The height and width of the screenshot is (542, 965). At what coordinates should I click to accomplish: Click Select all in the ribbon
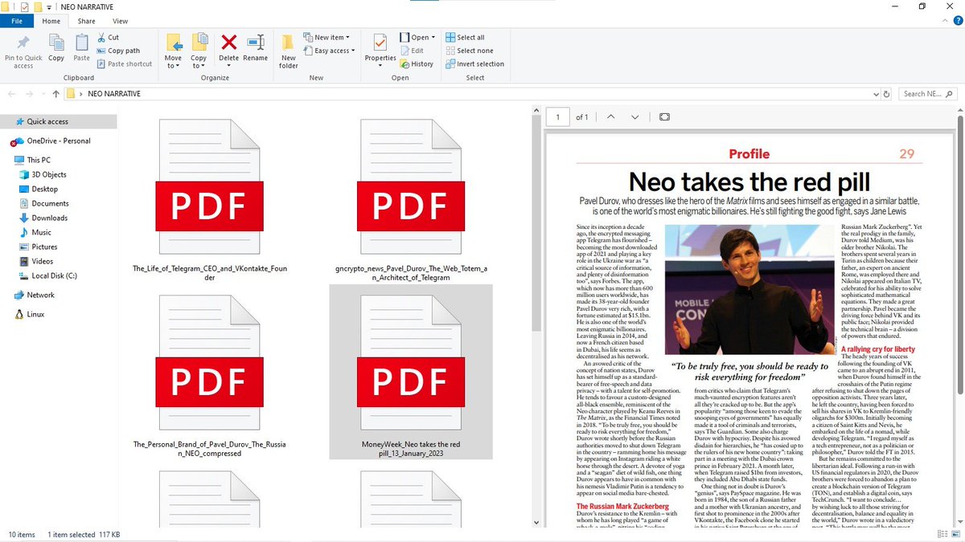[x=465, y=37]
